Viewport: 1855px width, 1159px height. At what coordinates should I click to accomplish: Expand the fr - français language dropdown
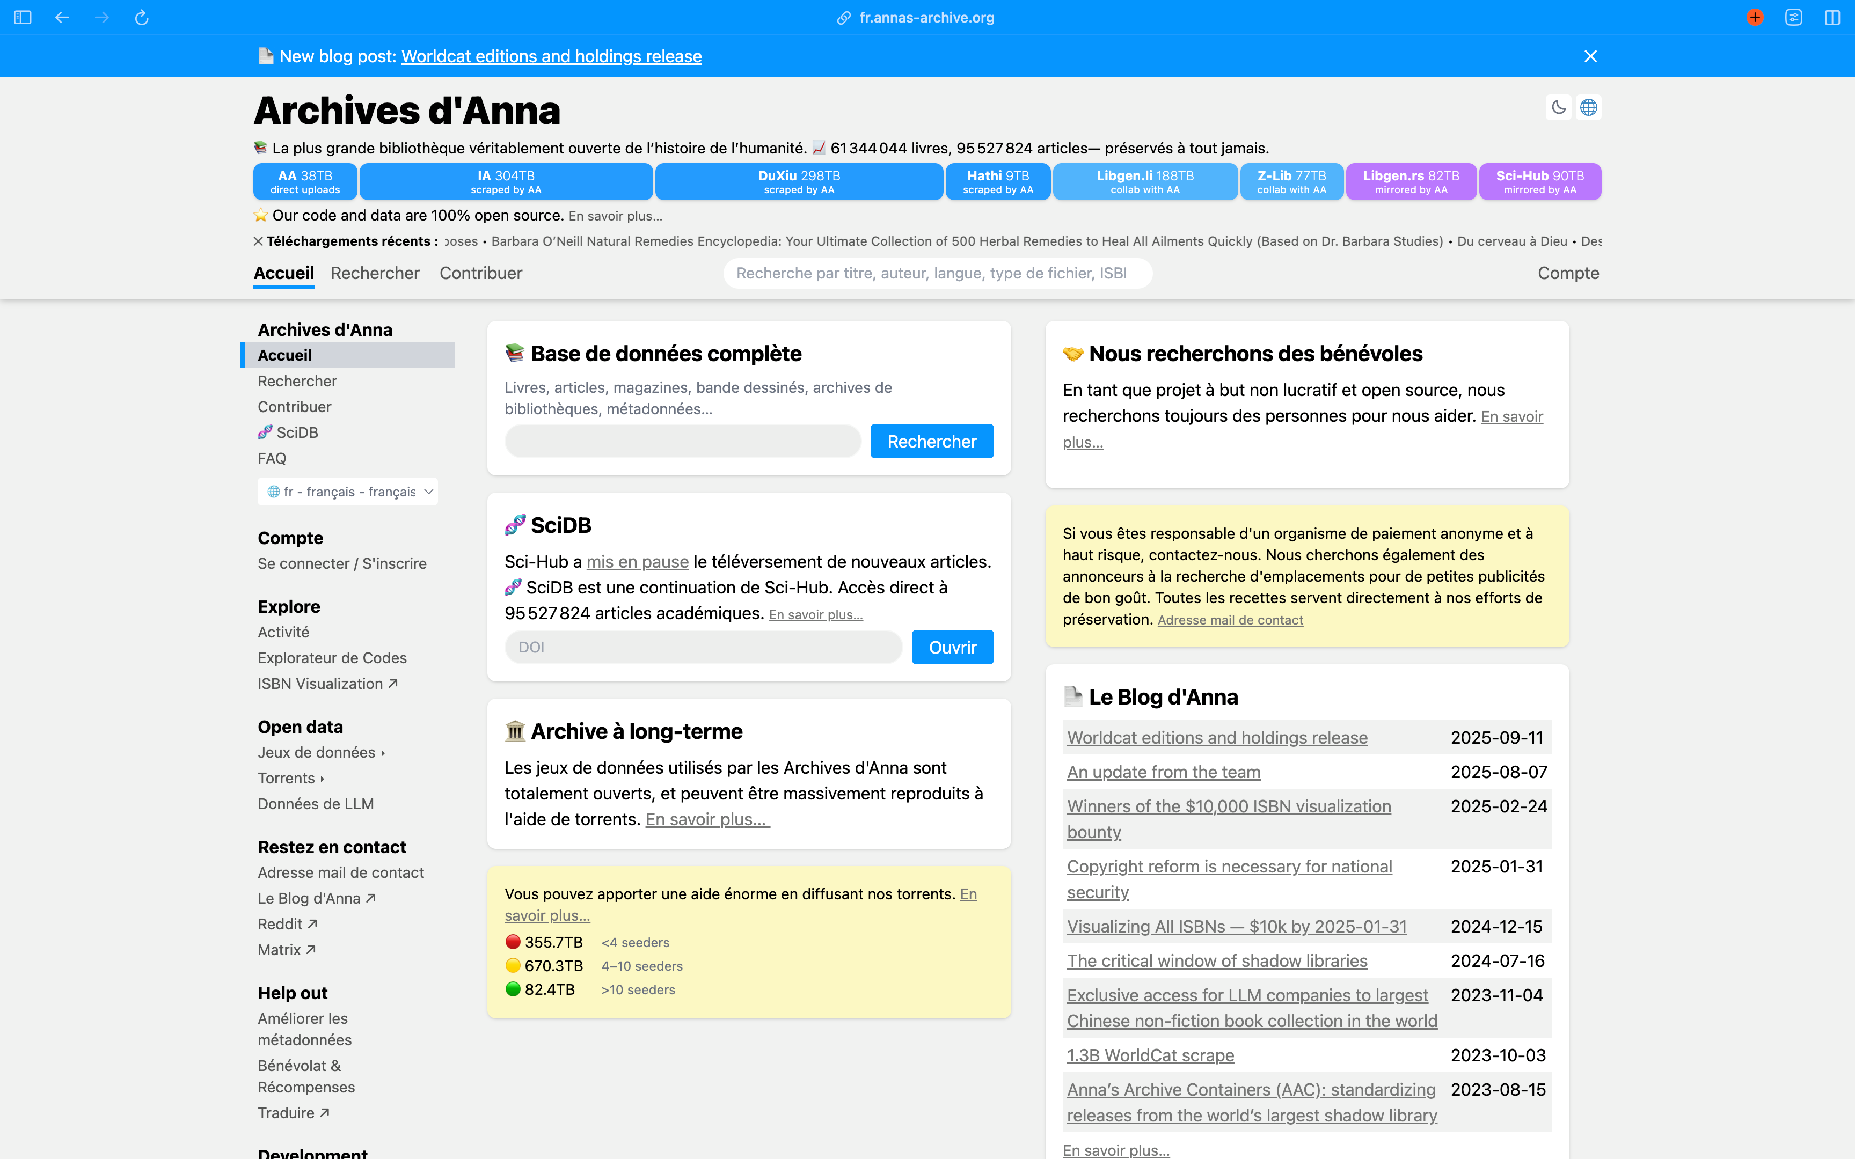click(x=348, y=492)
